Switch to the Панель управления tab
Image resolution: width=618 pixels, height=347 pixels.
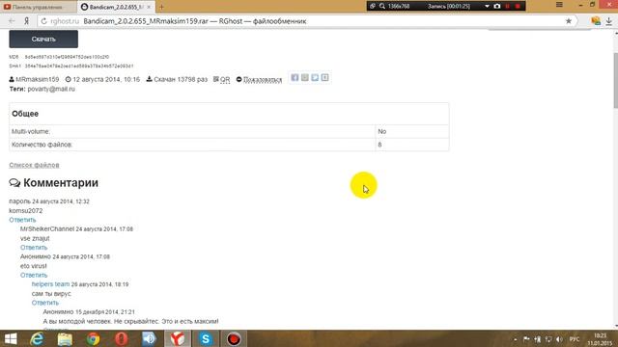pos(39,7)
